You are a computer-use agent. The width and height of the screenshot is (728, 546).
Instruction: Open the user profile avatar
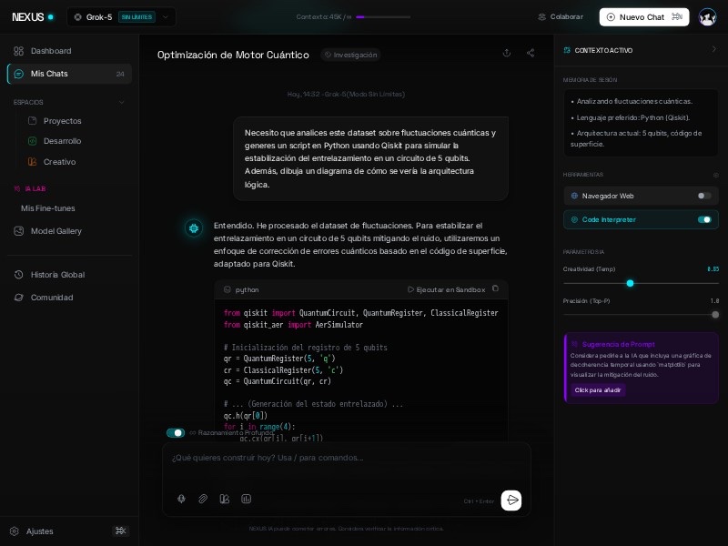(x=707, y=17)
